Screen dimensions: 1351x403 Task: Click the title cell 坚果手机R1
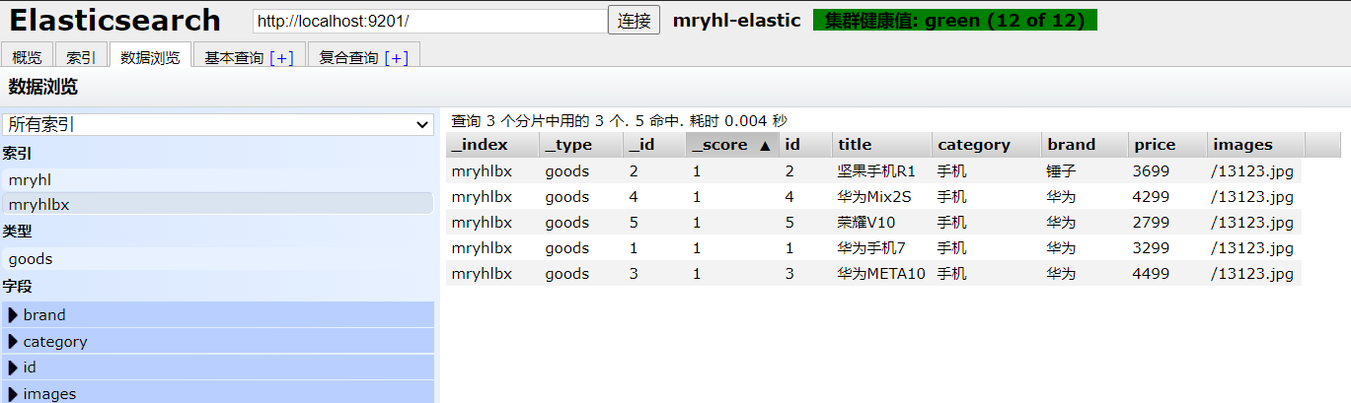coord(877,171)
